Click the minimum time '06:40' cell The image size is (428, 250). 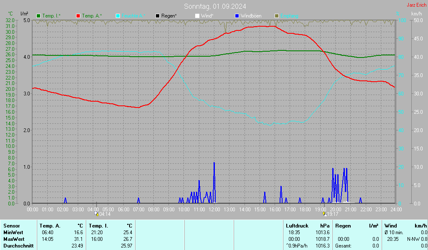pos(48,232)
